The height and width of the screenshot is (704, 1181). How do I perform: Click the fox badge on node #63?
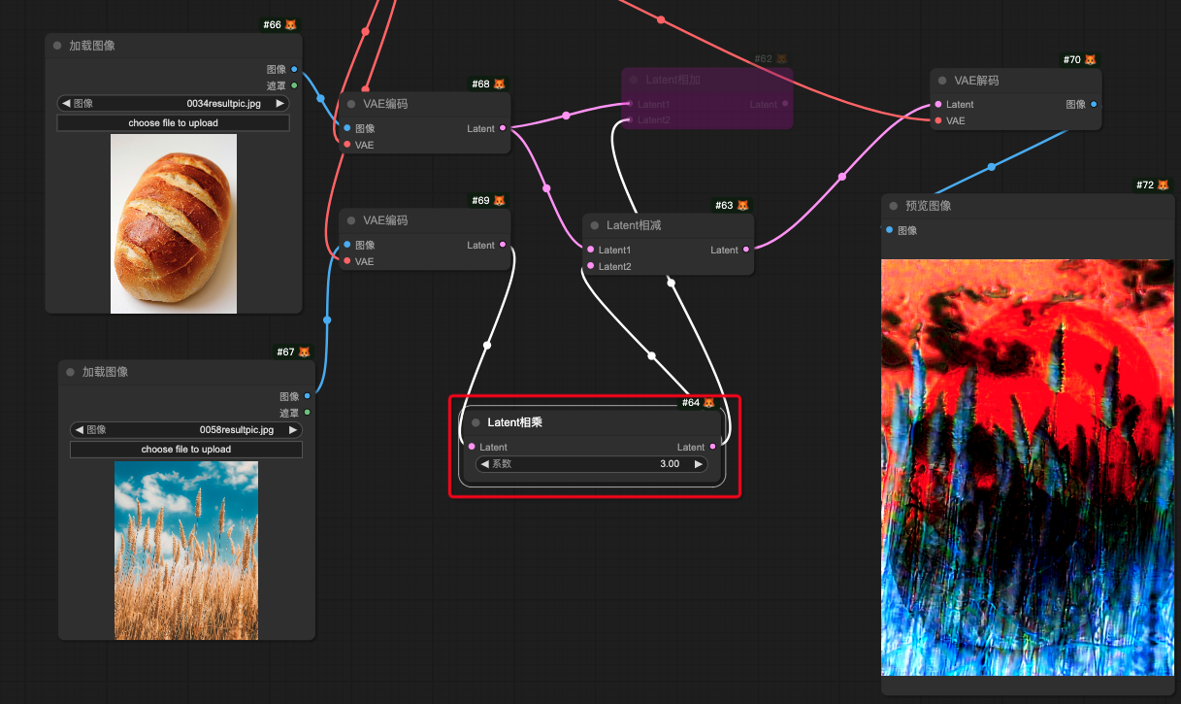743,206
